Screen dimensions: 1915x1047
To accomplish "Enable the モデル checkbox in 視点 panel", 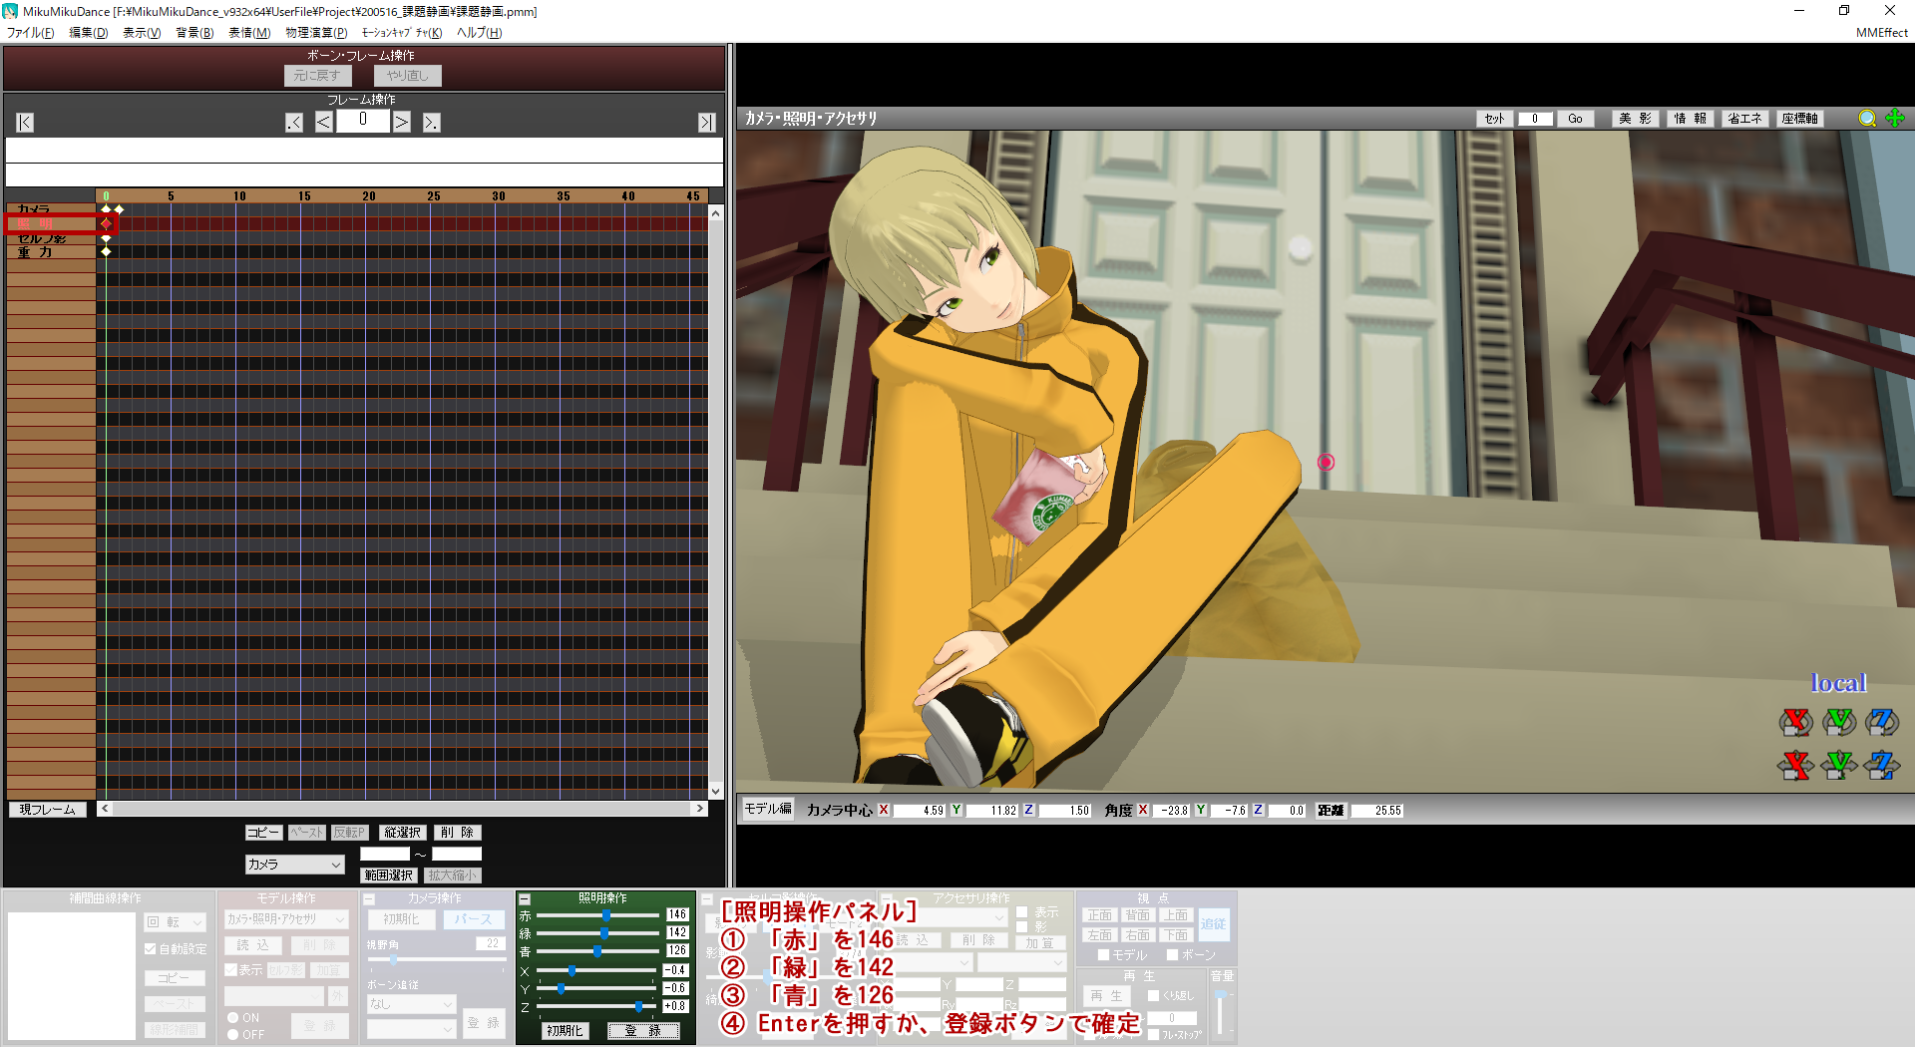I will (x=1103, y=955).
